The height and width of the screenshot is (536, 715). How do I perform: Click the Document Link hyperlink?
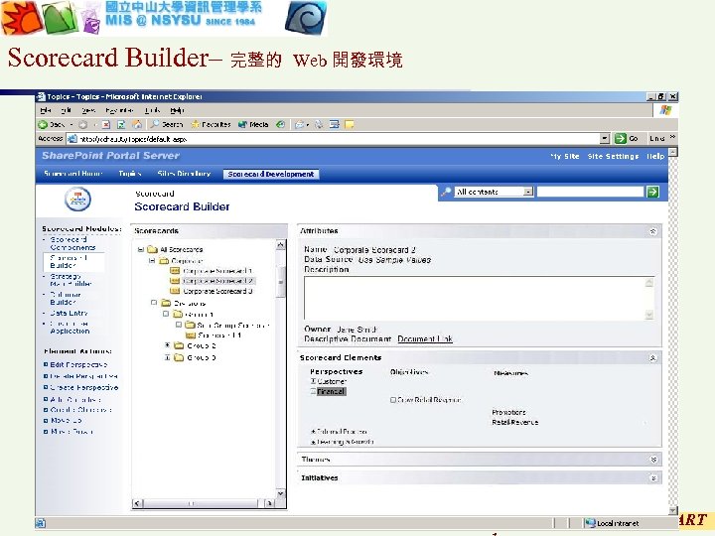click(425, 339)
